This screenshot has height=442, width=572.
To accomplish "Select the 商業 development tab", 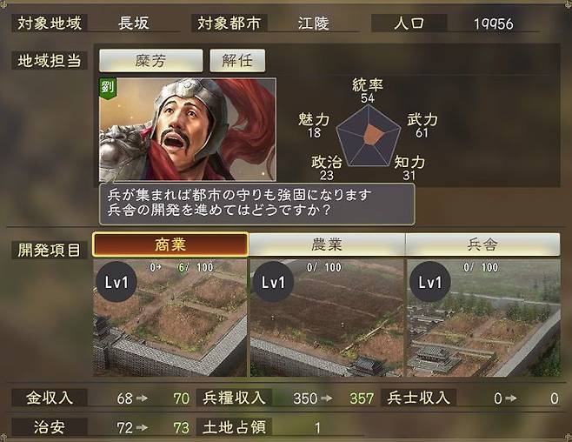I will 170,244.
